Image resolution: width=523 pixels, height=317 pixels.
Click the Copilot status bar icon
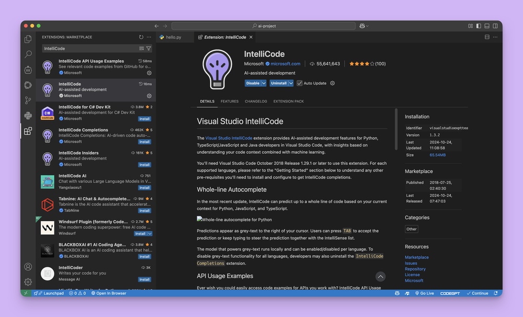[x=397, y=293]
